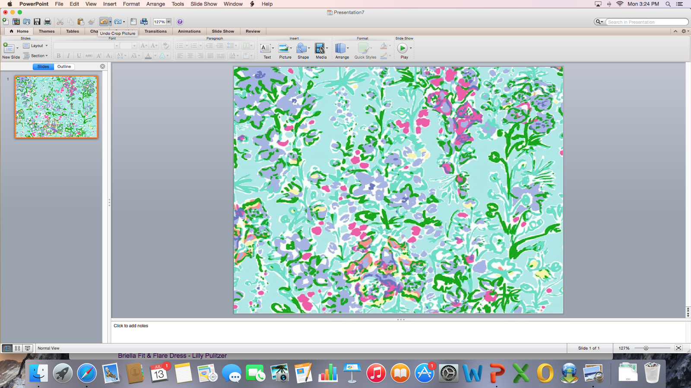Close the slides pane
This screenshot has height=388, width=691.
click(102, 66)
